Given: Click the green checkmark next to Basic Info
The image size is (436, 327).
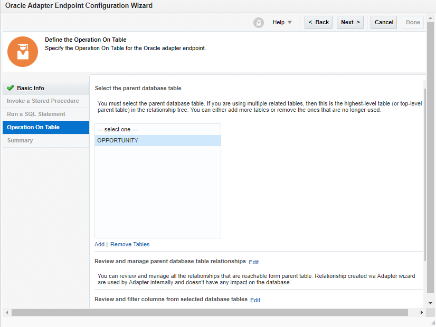Looking at the screenshot, I should [x=11, y=88].
